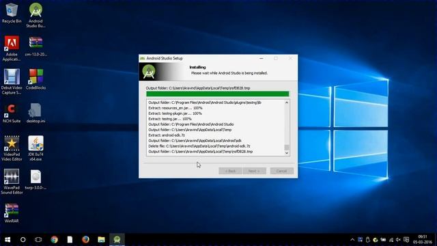
Task: Select the Adobe Application desktop shortcut
Action: tap(12, 49)
